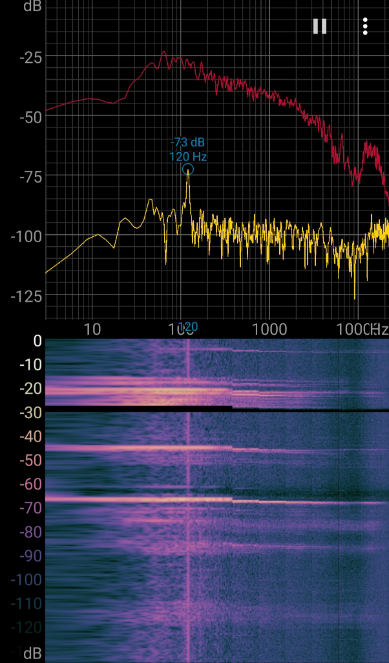Viewport: 389px width, 663px height.
Task: Tap the dB unit label at top left
Action: [x=30, y=6]
